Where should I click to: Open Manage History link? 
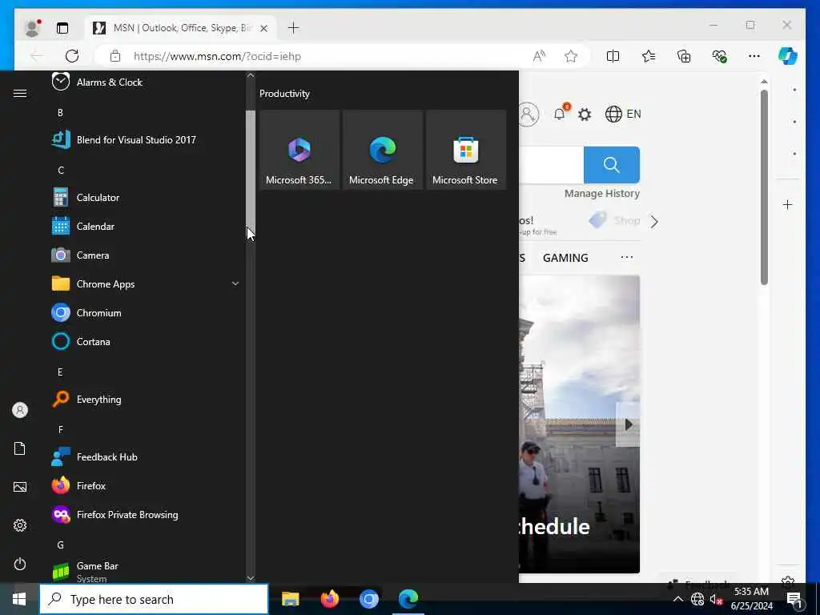[602, 194]
